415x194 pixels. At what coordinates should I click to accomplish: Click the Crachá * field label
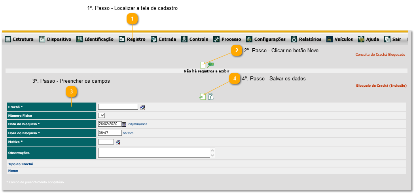[15, 107]
